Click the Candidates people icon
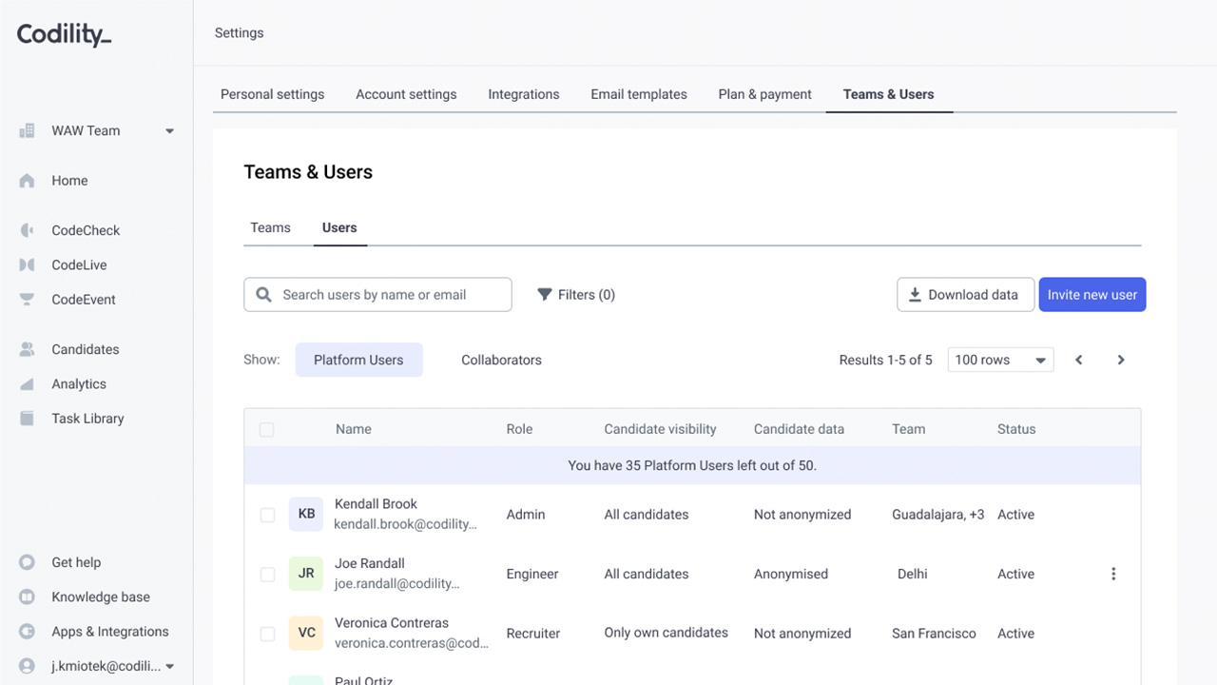This screenshot has height=685, width=1217. pos(27,349)
